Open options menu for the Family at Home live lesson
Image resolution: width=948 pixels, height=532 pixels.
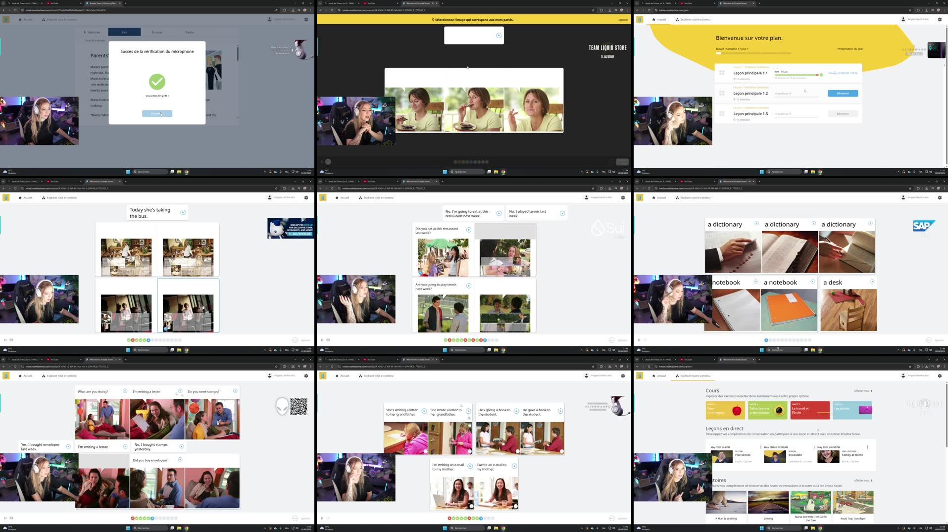pos(867,447)
